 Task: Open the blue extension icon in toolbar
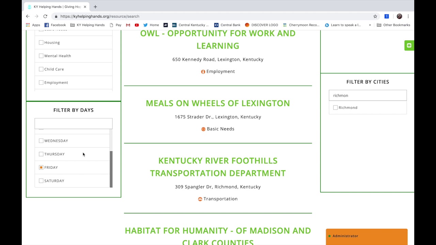[387, 16]
